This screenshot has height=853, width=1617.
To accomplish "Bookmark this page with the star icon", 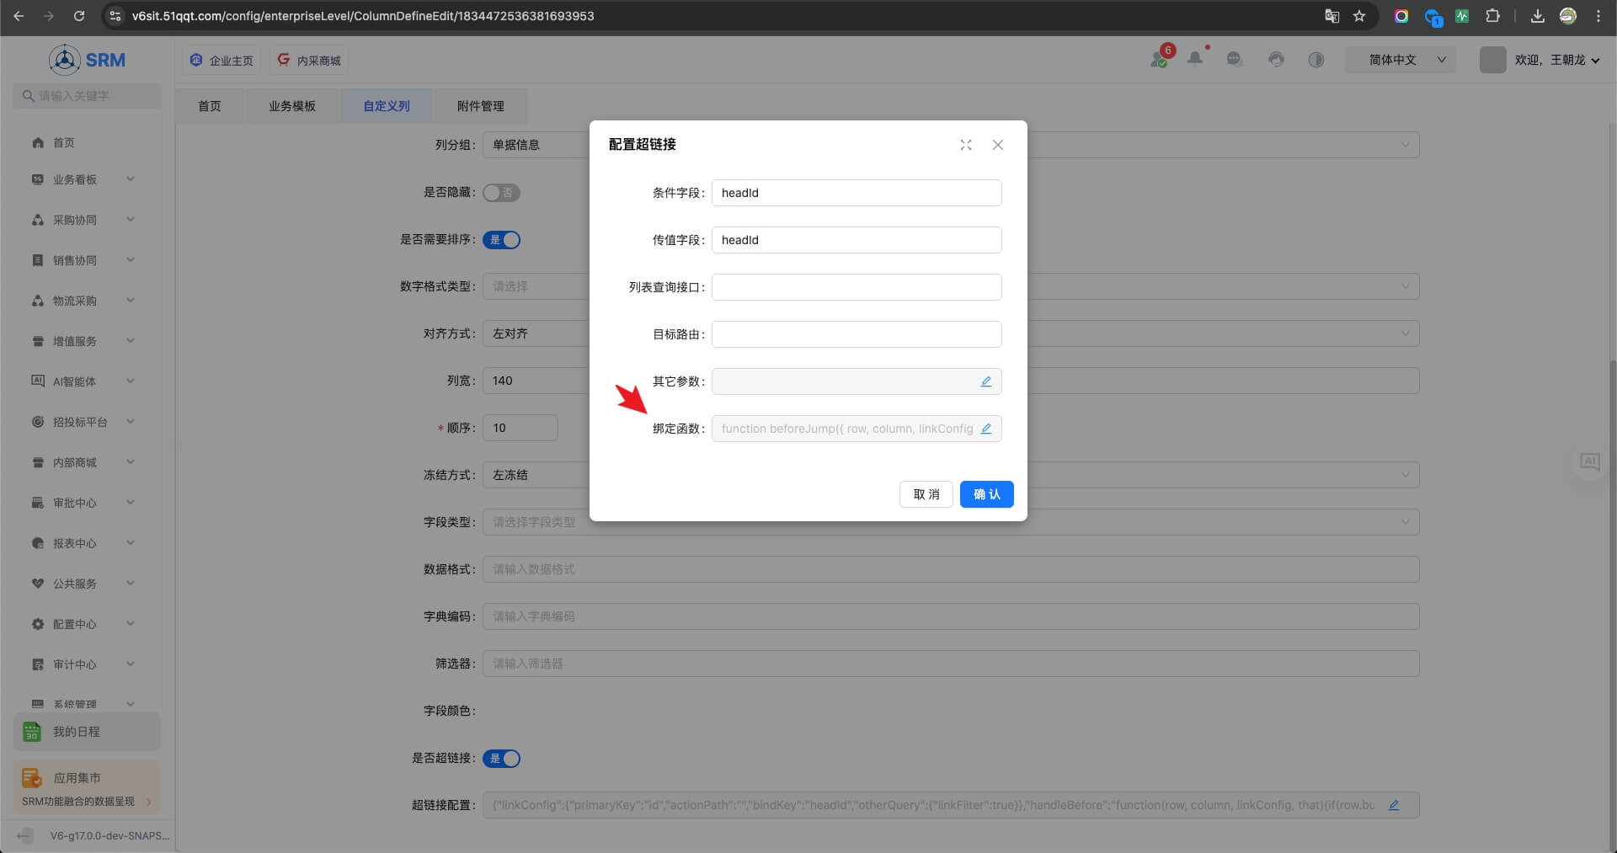I will point(1359,16).
